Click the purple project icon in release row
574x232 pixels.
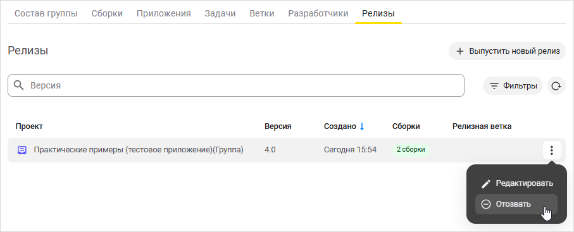click(x=22, y=150)
